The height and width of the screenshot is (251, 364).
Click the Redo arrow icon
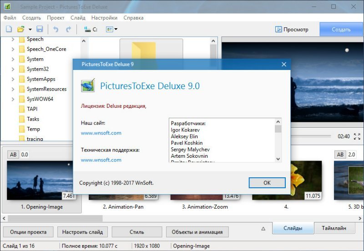pyautogui.click(x=69, y=29)
